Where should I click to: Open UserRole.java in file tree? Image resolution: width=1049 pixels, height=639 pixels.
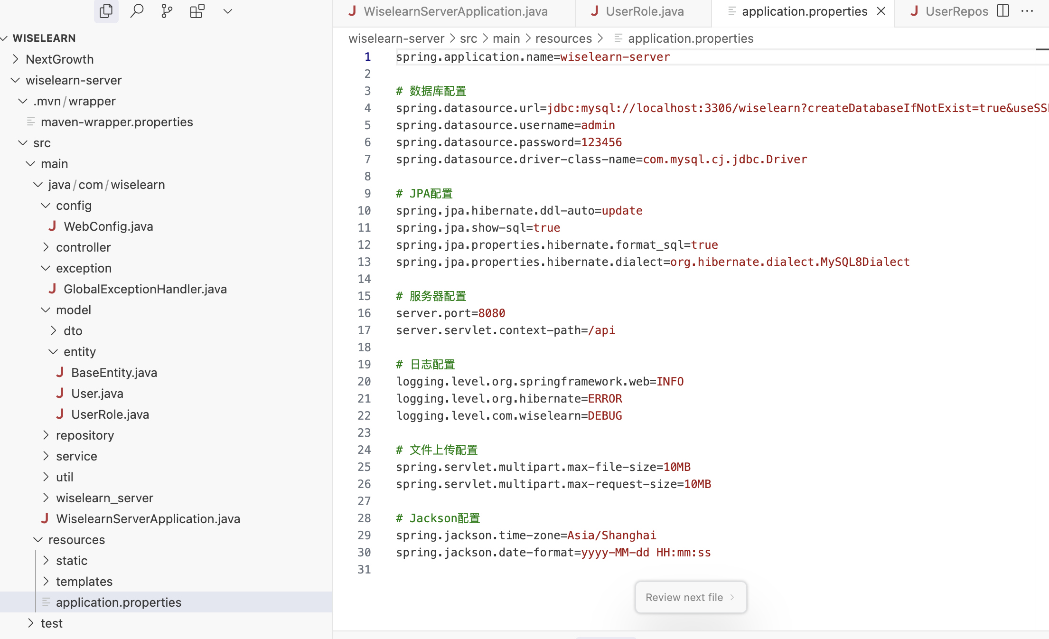tap(166, 414)
